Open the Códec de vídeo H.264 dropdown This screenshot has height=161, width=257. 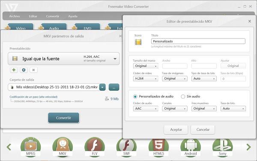coord(146,79)
